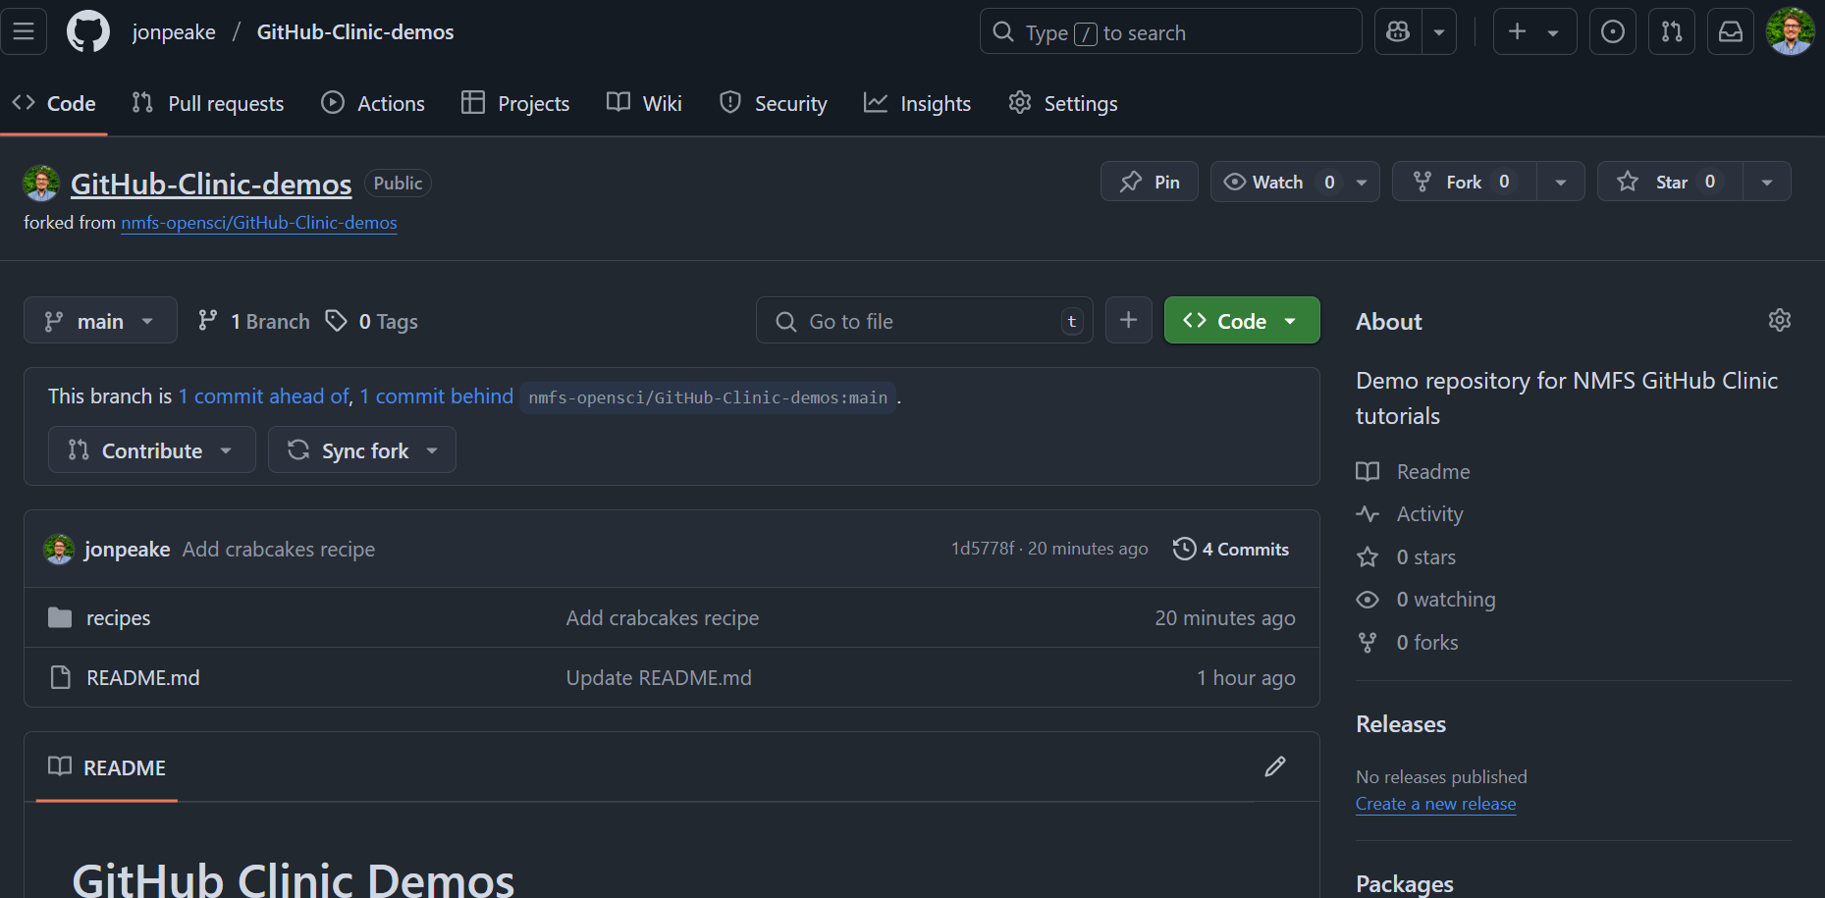Image resolution: width=1825 pixels, height=898 pixels.
Task: Open README.md file
Action: (x=143, y=678)
